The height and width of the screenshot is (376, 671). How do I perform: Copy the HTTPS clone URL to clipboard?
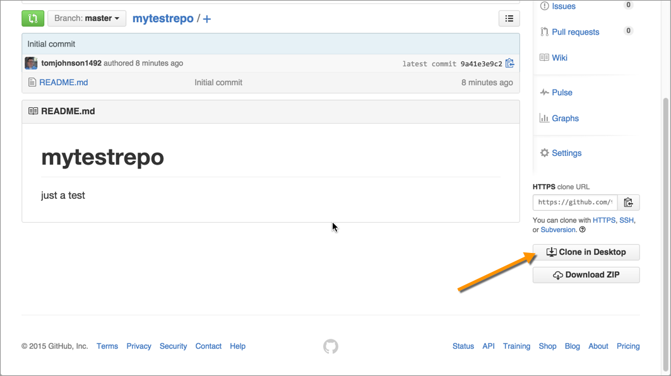coord(628,203)
